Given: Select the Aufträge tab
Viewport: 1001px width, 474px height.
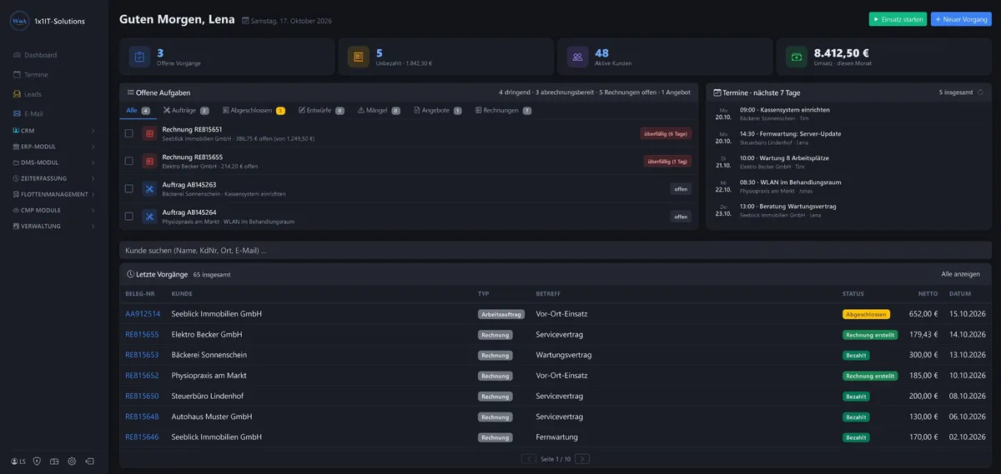Looking at the screenshot, I should [x=186, y=110].
